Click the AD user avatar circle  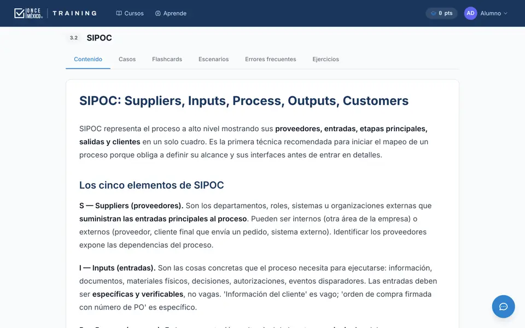click(x=470, y=13)
